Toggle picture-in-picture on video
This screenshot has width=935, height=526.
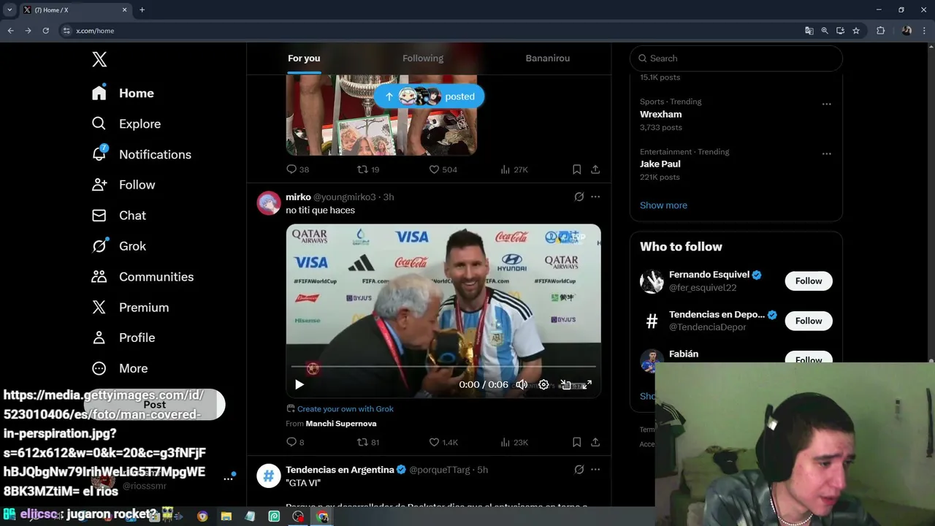pyautogui.click(x=565, y=384)
